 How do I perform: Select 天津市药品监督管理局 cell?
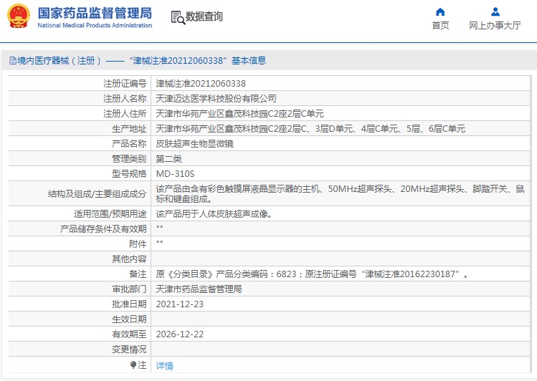(x=199, y=289)
